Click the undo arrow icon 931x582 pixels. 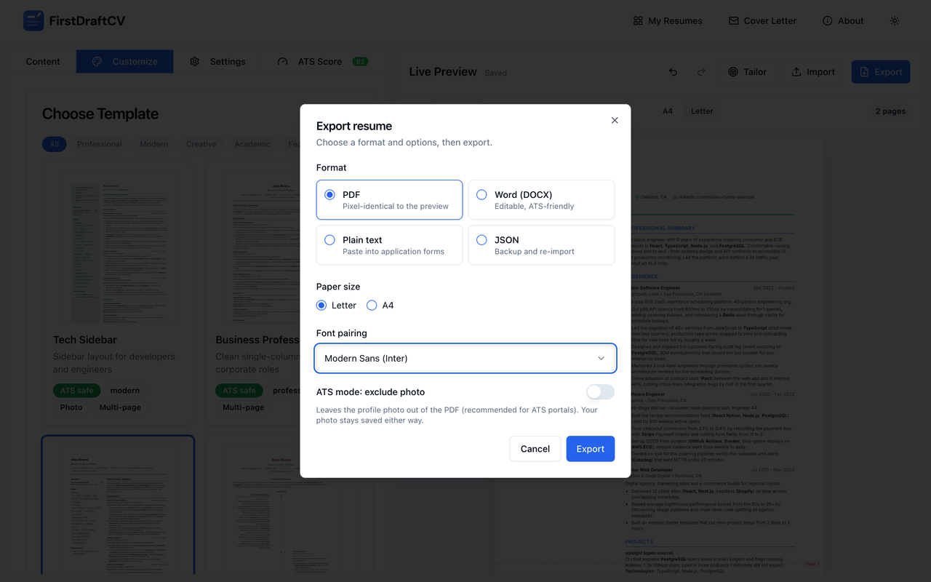point(673,72)
